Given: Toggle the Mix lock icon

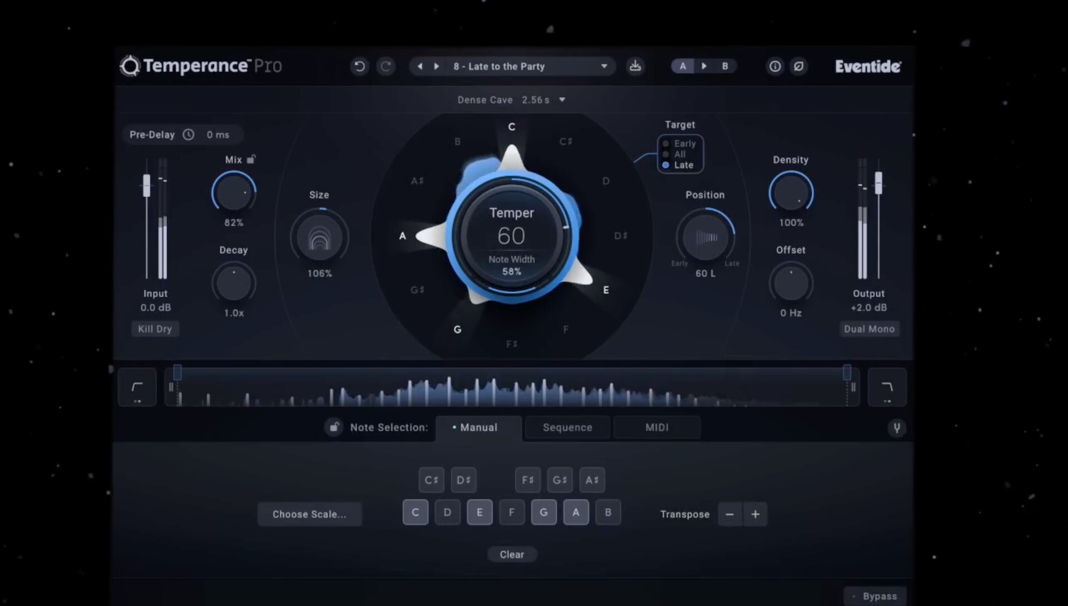Looking at the screenshot, I should tap(251, 160).
